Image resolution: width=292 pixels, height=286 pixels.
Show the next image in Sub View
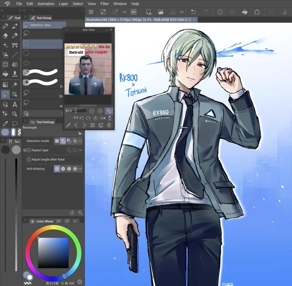[84, 125]
